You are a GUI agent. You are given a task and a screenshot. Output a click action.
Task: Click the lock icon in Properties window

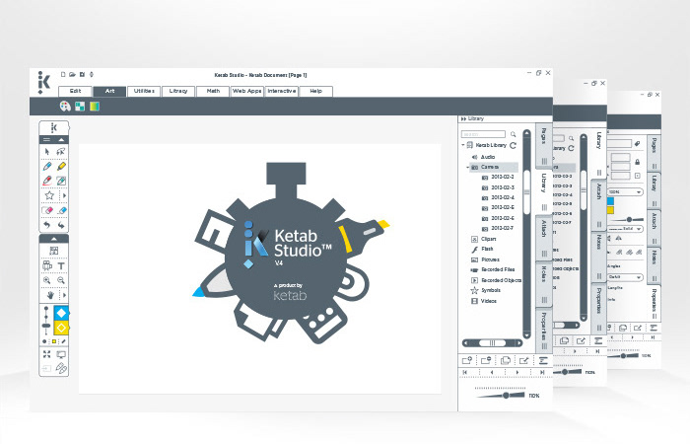(637, 162)
